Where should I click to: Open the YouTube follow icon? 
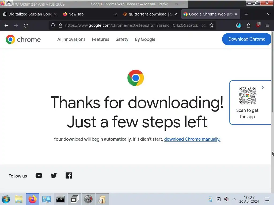39,176
